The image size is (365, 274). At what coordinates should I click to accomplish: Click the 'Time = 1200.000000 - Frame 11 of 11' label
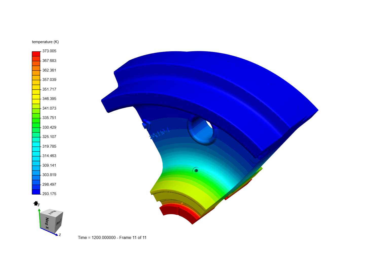point(112,238)
